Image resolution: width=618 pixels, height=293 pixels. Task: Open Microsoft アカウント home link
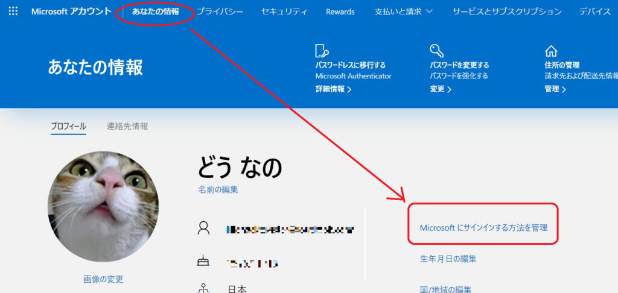coord(71,11)
